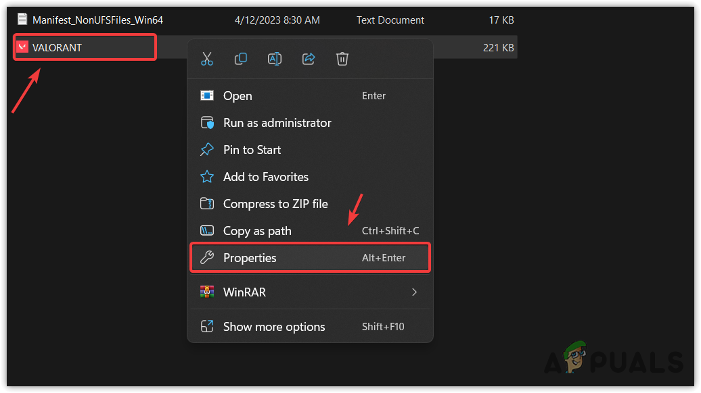
Task: Choose Open from the context menu
Action: [x=311, y=95]
